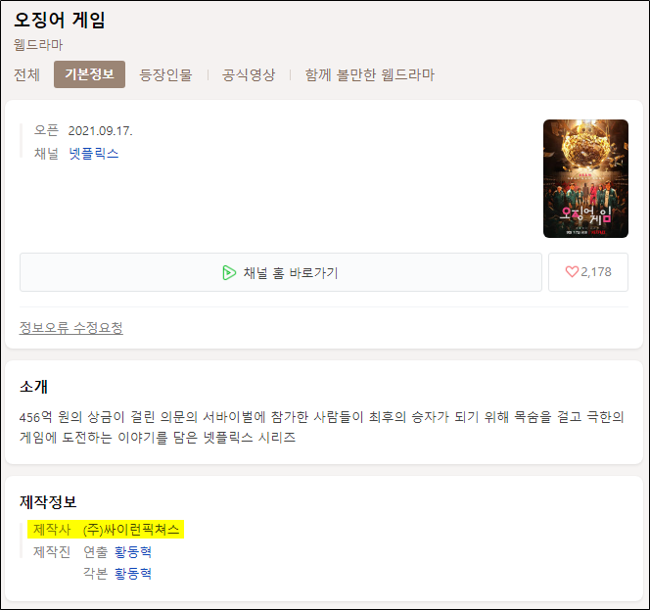The height and width of the screenshot is (610, 650).
Task: Click highlighted (주)싸이런픽쳐스 production company text
Action: click(x=131, y=530)
